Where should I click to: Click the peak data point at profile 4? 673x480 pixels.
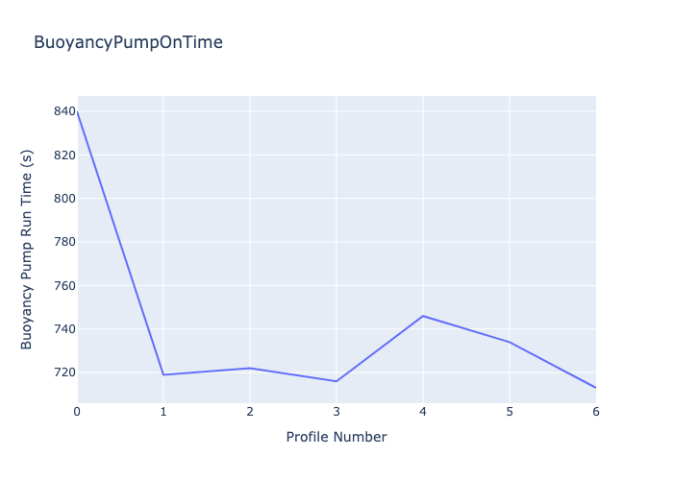pos(423,316)
